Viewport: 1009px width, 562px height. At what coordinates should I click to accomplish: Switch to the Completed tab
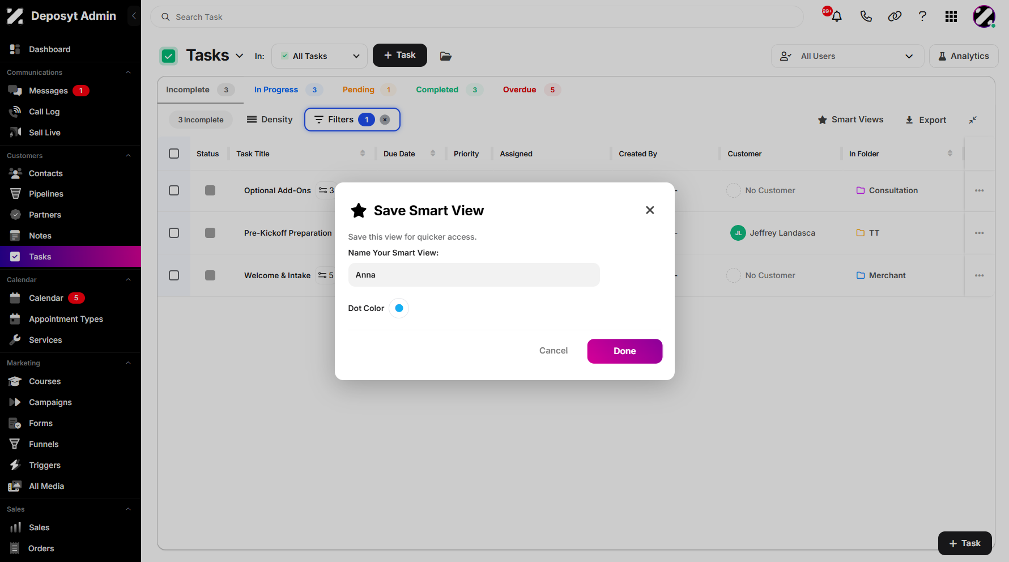pos(449,90)
